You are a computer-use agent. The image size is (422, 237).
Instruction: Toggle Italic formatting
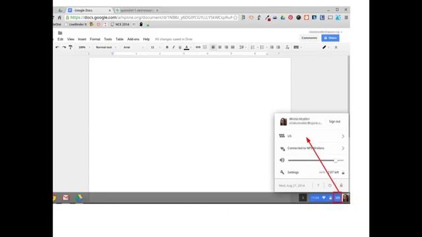(173, 47)
